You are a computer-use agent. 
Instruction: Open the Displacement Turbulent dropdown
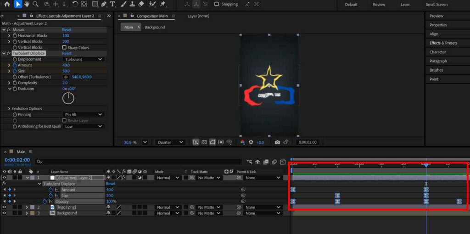(84, 59)
